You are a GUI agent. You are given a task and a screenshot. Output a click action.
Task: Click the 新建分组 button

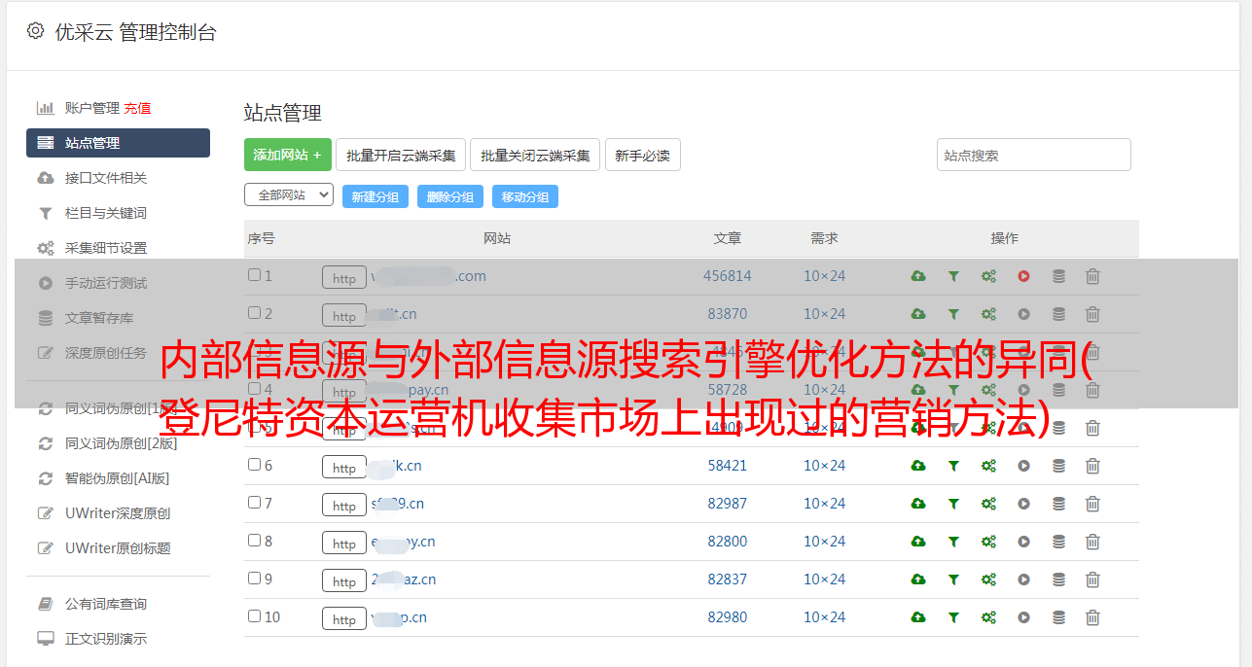click(376, 196)
